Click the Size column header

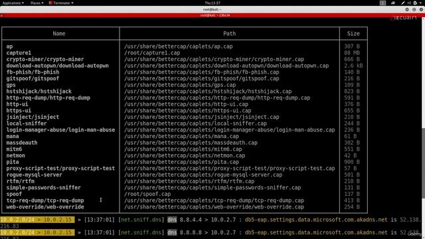pos(353,34)
